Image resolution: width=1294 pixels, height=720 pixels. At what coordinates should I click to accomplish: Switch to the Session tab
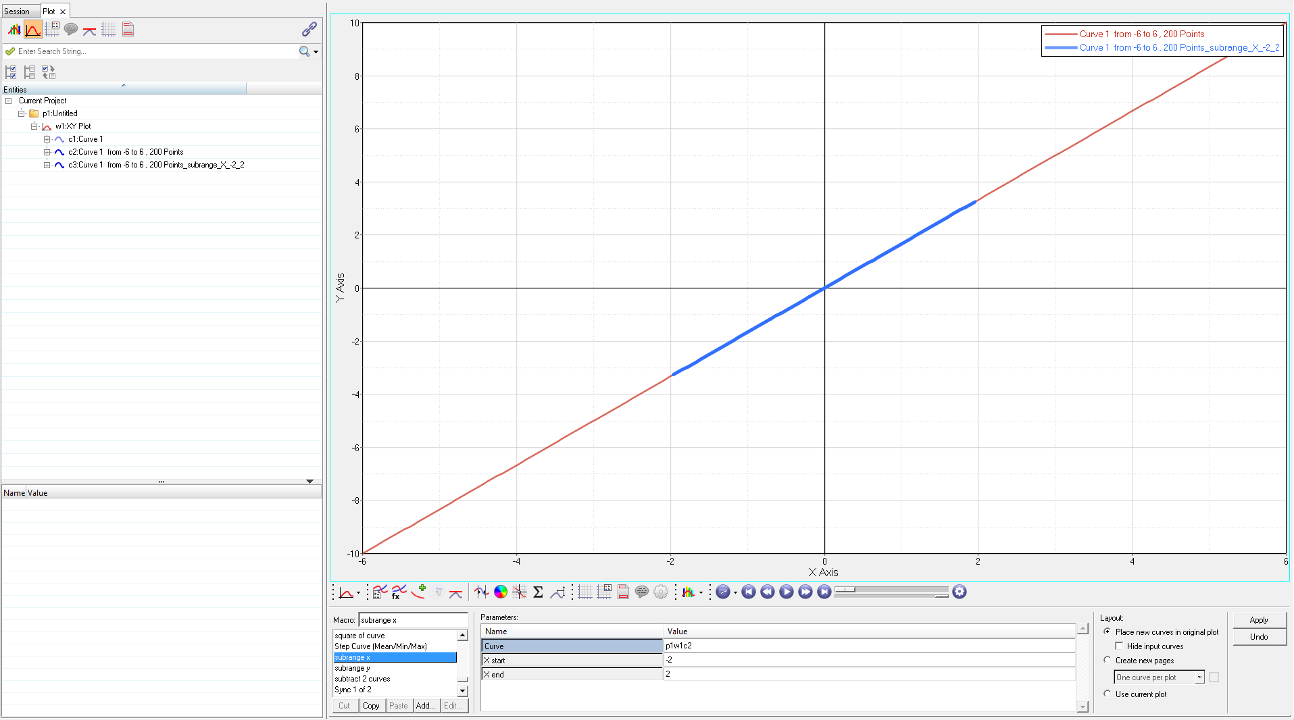[x=17, y=11]
